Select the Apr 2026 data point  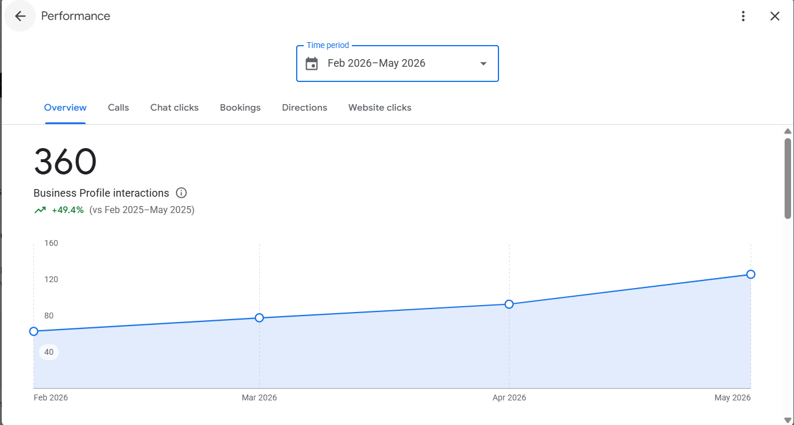click(509, 304)
